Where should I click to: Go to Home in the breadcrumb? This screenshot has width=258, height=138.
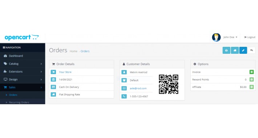(73, 51)
